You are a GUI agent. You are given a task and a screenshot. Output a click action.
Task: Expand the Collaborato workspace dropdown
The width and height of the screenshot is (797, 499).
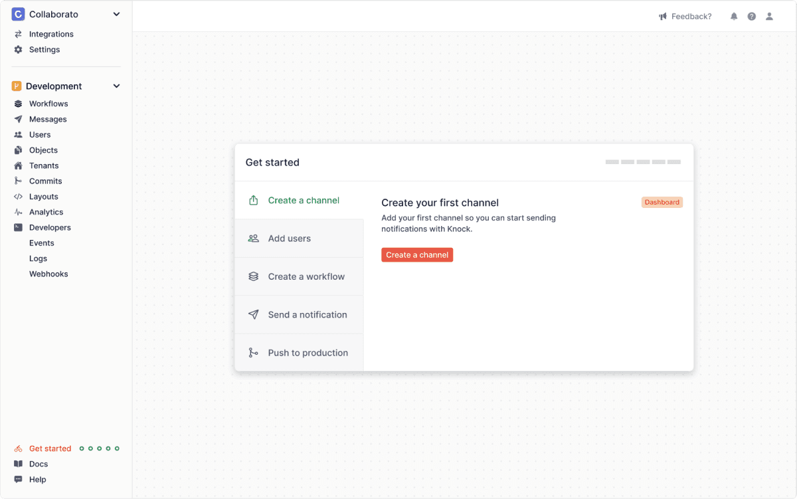(x=116, y=14)
